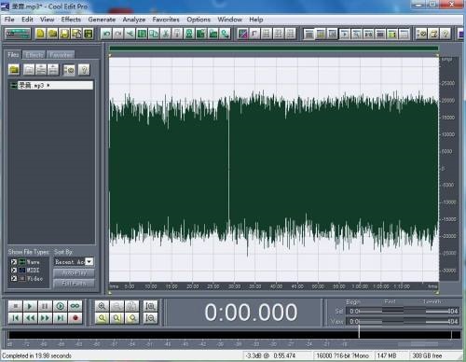Open the File menu

click(9, 20)
